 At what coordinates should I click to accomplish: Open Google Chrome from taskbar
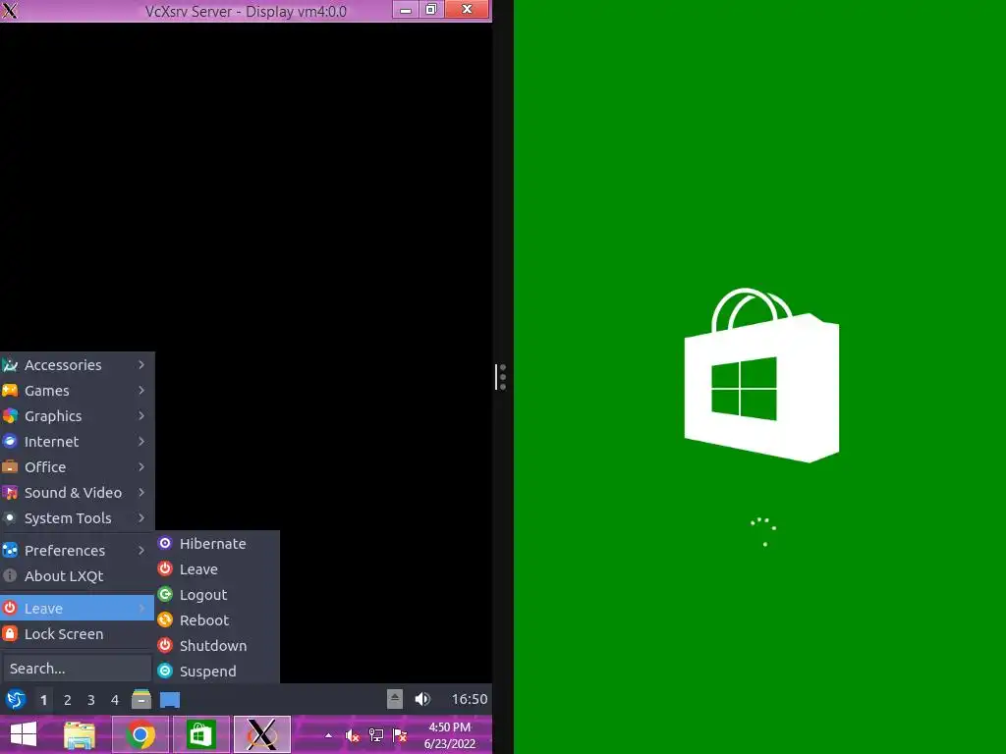140,734
